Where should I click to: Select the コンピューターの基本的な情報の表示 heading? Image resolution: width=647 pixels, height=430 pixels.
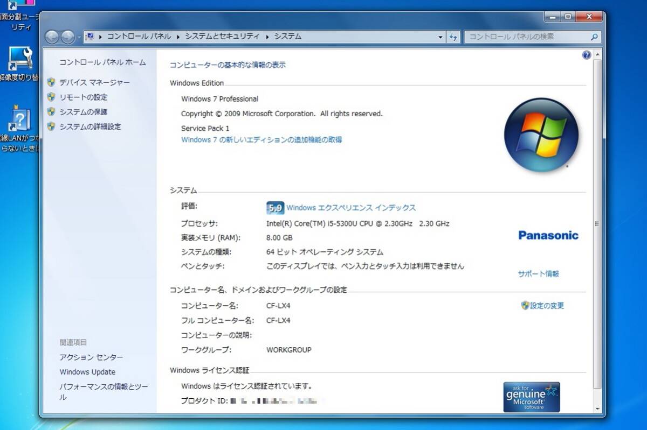click(228, 65)
